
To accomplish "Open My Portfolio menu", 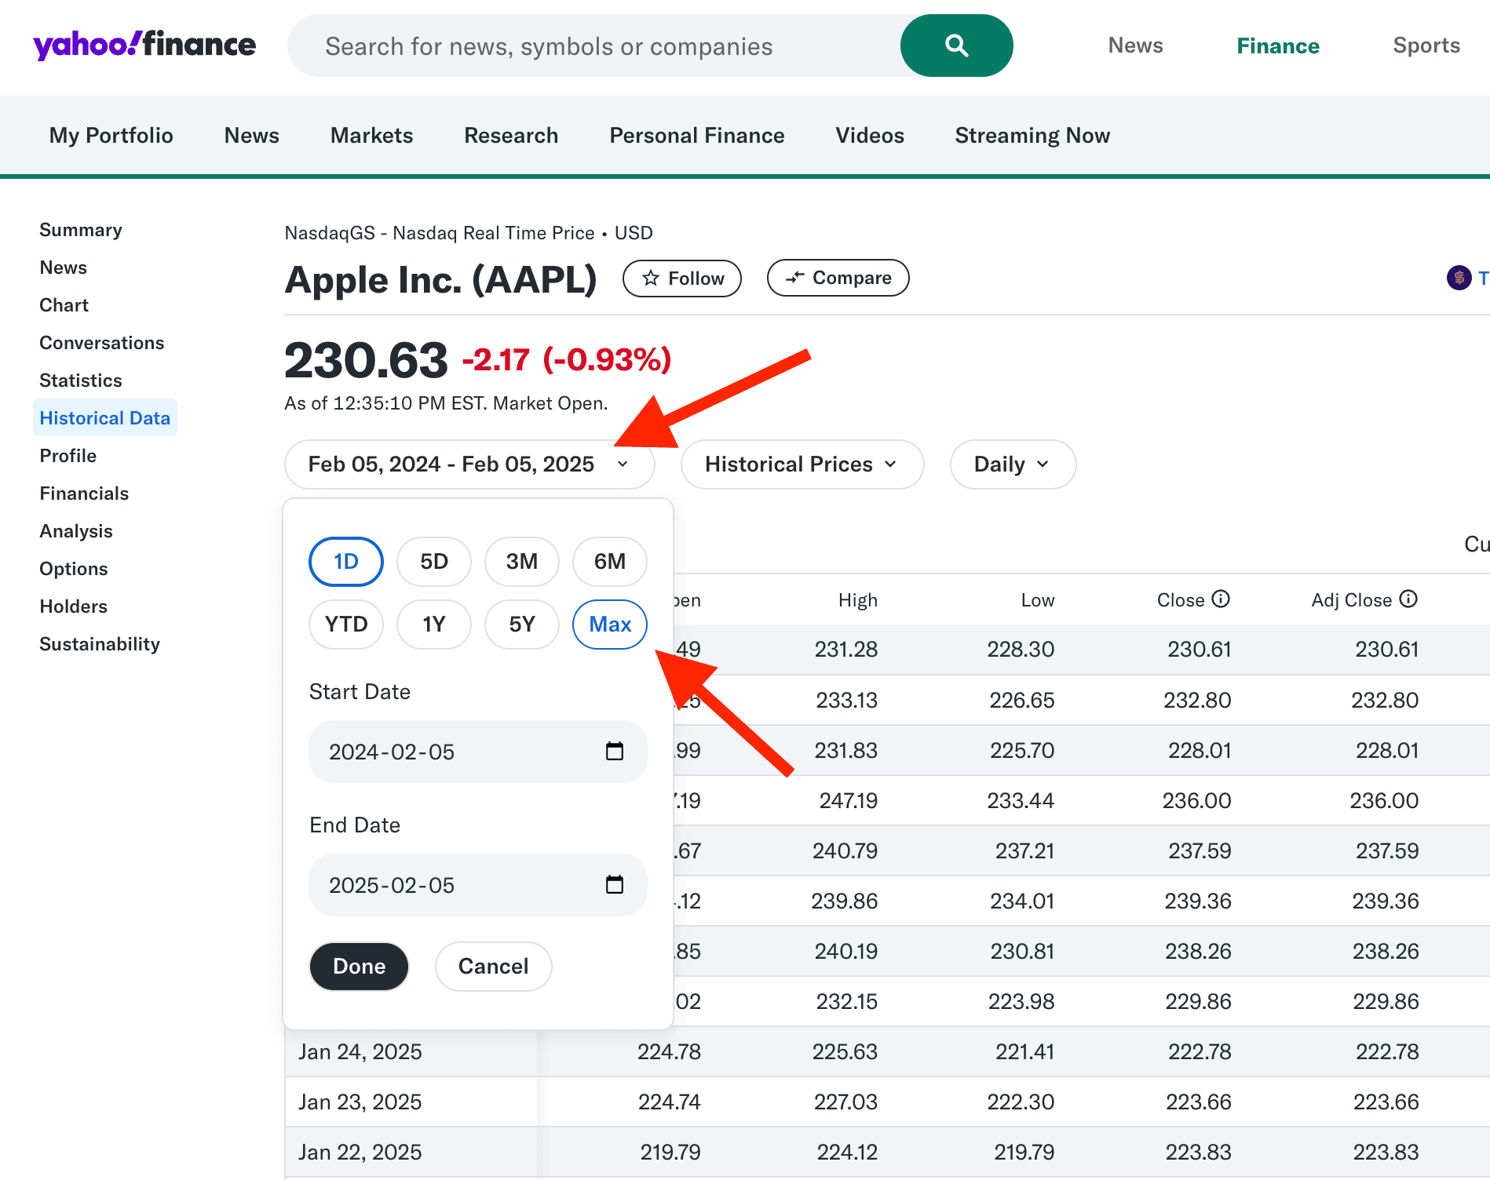I will (x=111, y=136).
